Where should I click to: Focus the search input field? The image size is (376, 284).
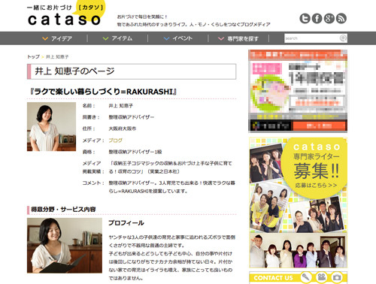click(312, 38)
